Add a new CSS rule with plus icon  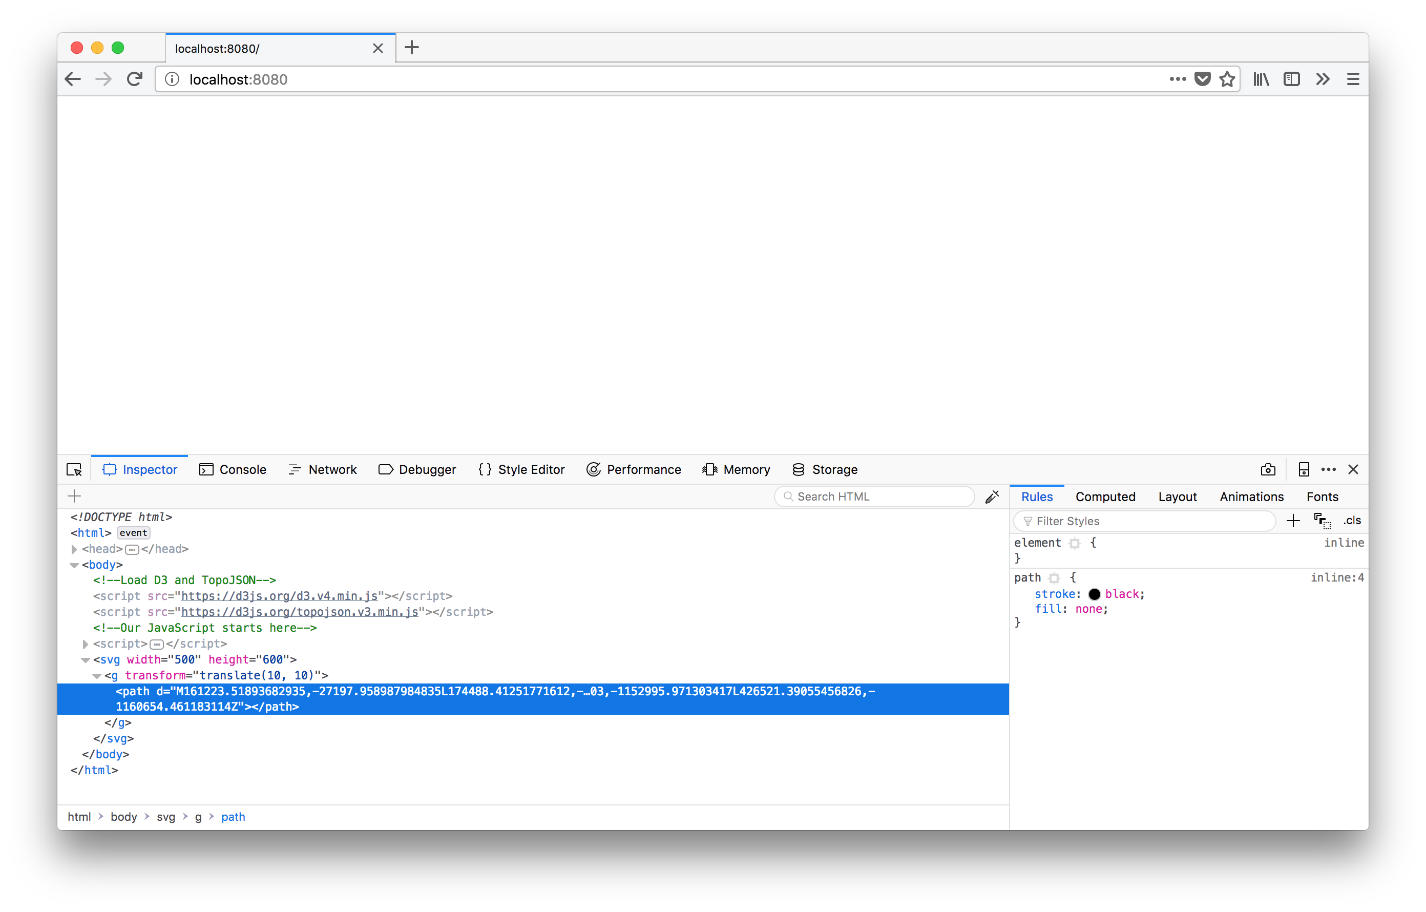pos(1293,521)
